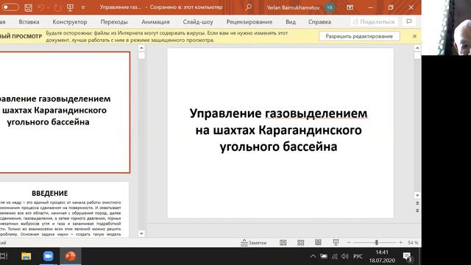
Task: Click slide area scroll up arrow
Action: (417, 48)
